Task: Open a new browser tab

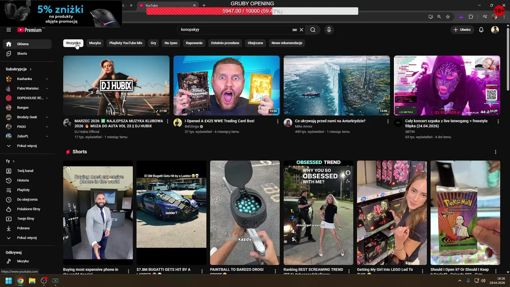Action: (204, 5)
